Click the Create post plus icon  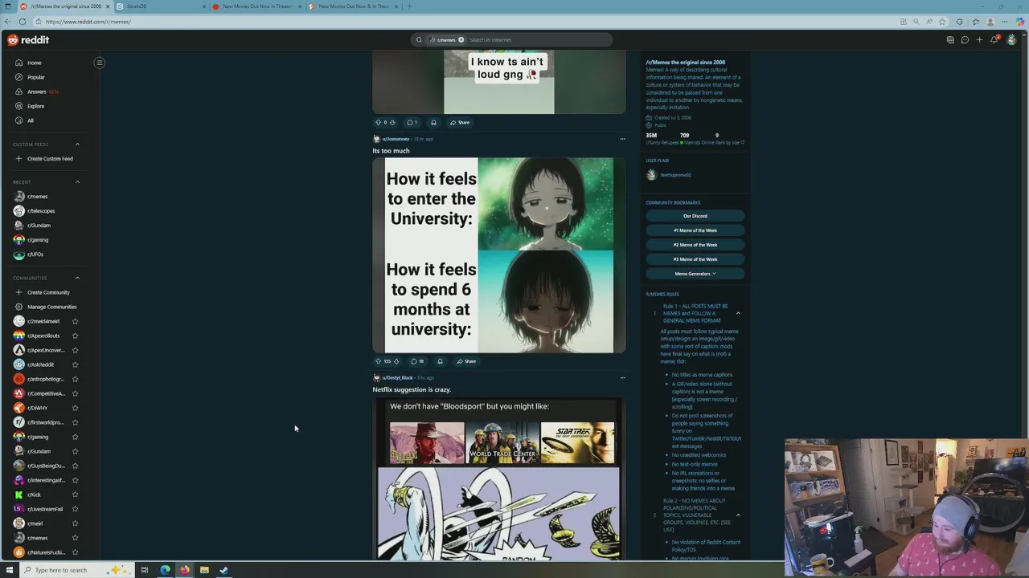[x=979, y=39]
